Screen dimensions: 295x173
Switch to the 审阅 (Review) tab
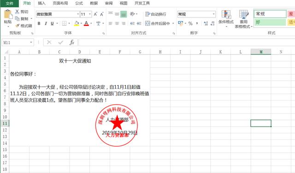click(109, 3)
